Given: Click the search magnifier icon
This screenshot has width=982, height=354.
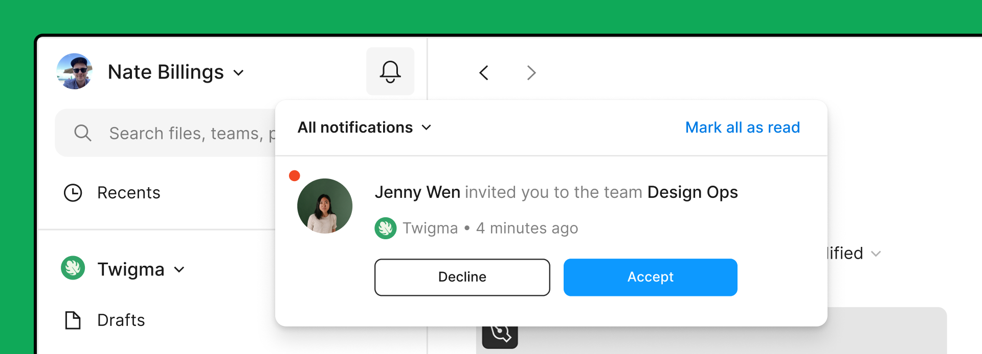Looking at the screenshot, I should (x=82, y=133).
